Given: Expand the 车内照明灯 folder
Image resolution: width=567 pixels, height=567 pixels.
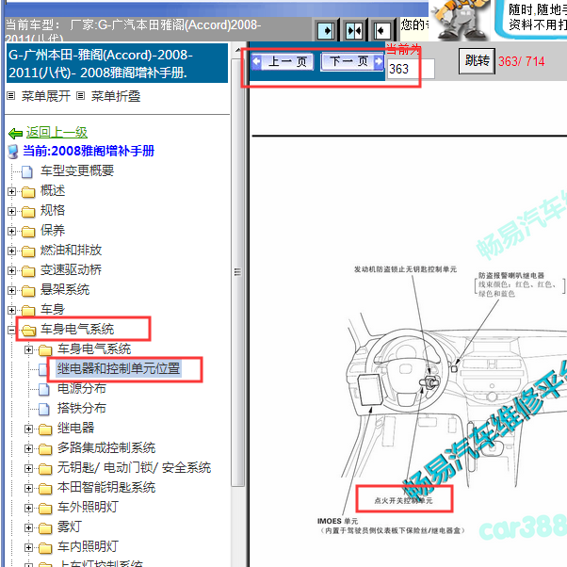Looking at the screenshot, I should 28,547.
